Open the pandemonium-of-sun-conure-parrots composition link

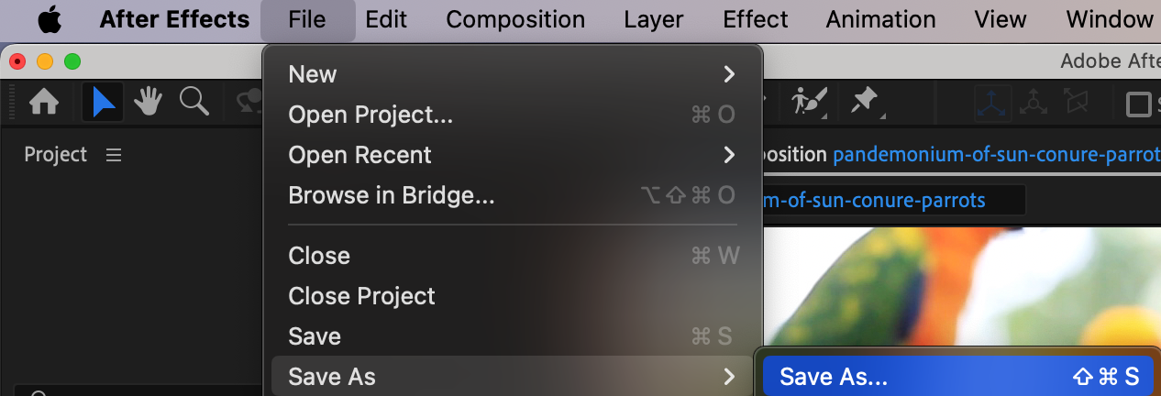point(996,155)
